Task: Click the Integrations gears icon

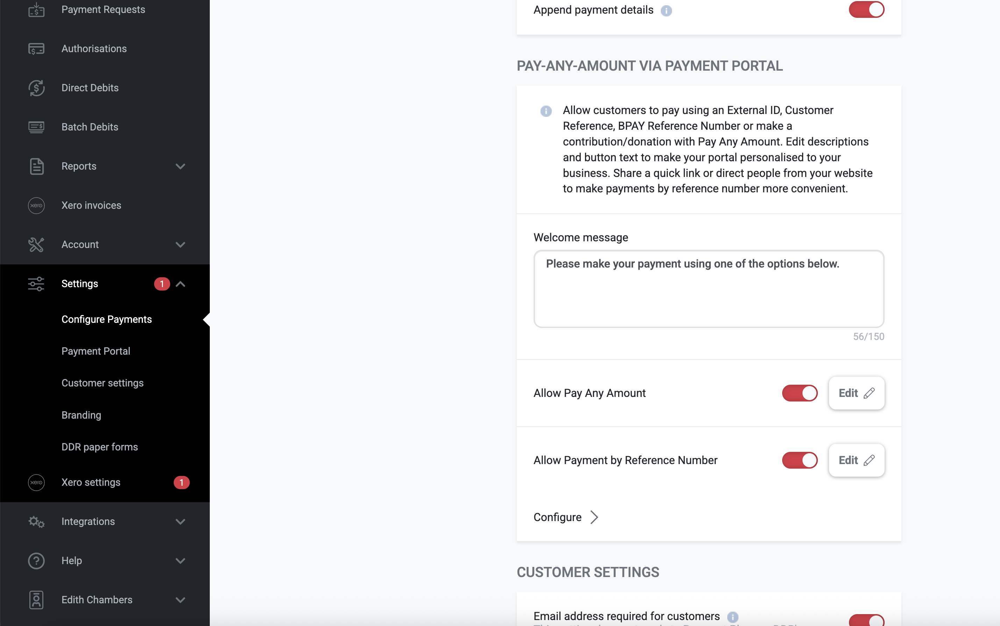Action: (36, 522)
